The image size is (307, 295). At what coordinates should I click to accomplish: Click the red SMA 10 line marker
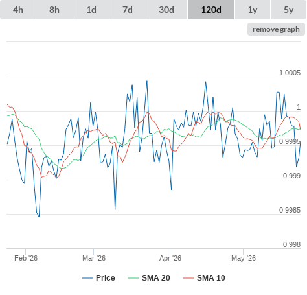[188, 278]
